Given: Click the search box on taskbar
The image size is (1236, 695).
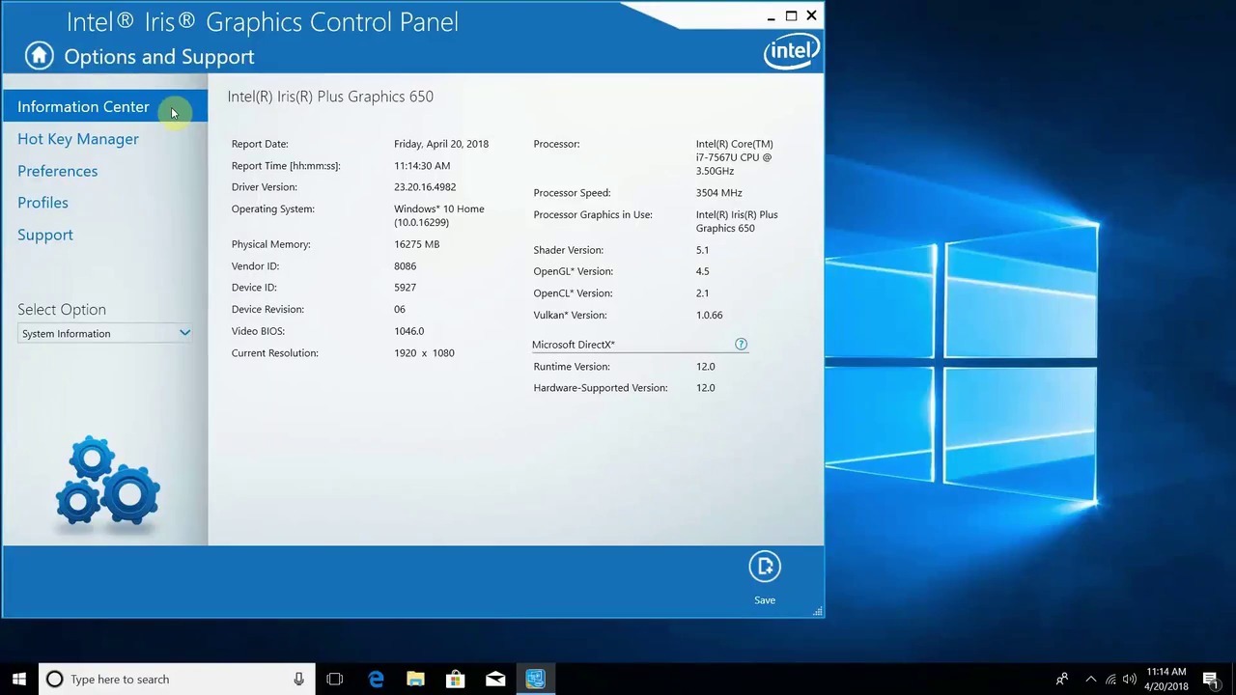Looking at the screenshot, I should [x=177, y=679].
